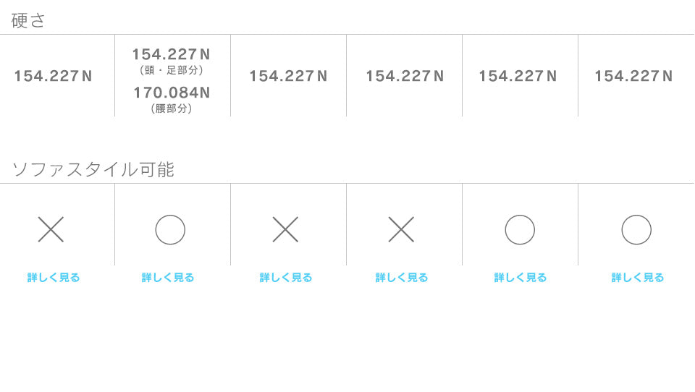Image resolution: width=695 pixels, height=392 pixels.
Task: Open the sixth column's 詳しく見る link
Action: click(x=638, y=277)
